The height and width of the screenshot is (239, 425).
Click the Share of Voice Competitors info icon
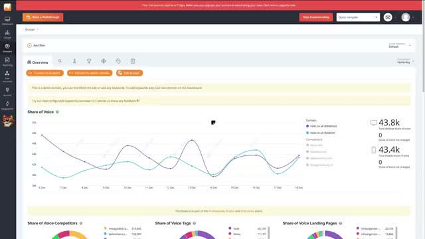pyautogui.click(x=81, y=223)
